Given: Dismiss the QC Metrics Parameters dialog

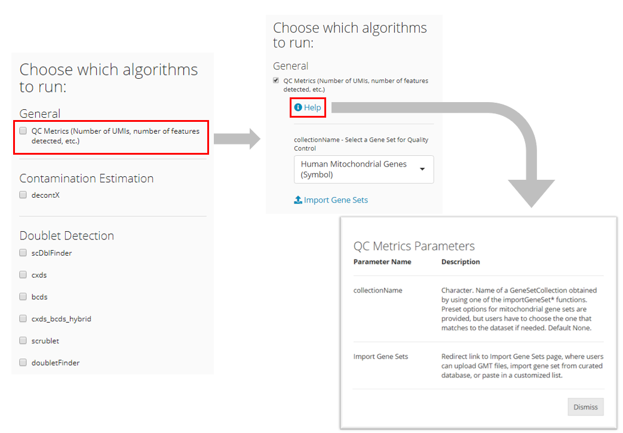Looking at the screenshot, I should tap(585, 407).
